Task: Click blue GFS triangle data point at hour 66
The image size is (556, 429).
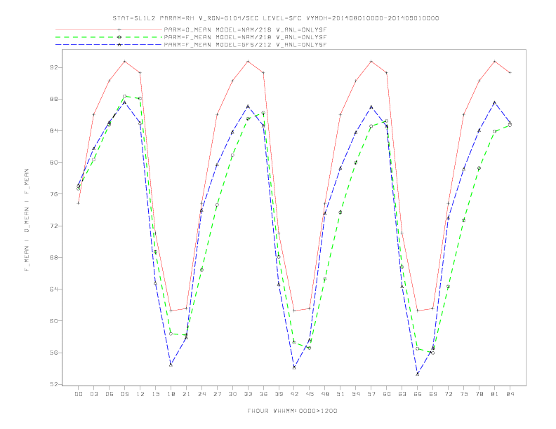Action: coord(418,374)
